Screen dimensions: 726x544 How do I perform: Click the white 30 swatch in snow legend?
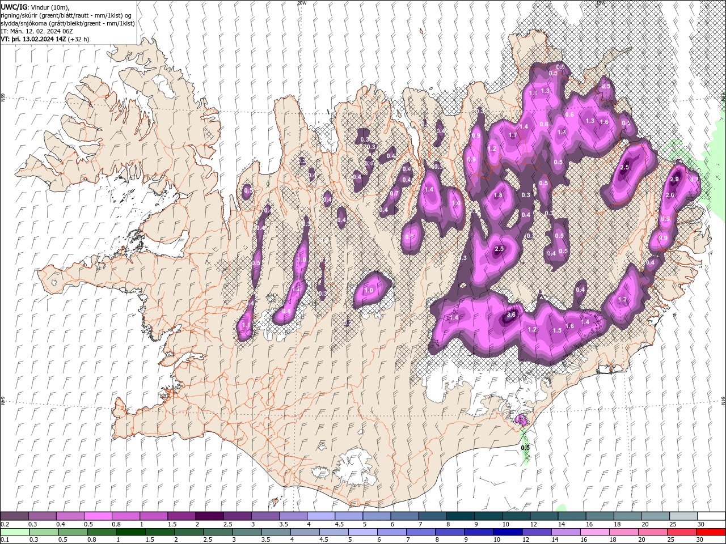[x=711, y=516]
